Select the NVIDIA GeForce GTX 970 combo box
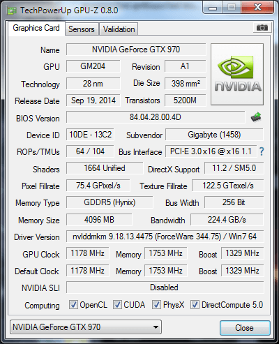This screenshot has width=279, height=344. pyautogui.click(x=86, y=327)
